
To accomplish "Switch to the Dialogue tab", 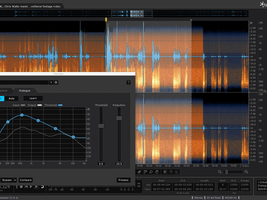I will tap(25, 91).
